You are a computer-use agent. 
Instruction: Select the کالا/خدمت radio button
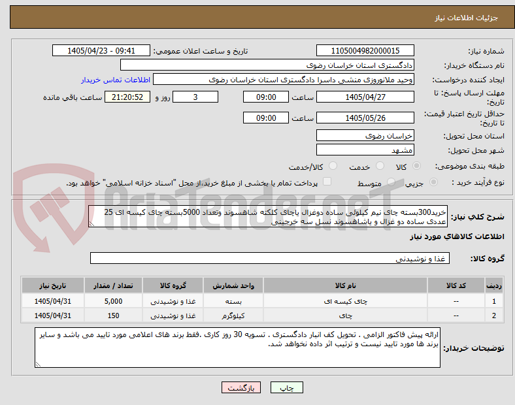click(x=333, y=166)
